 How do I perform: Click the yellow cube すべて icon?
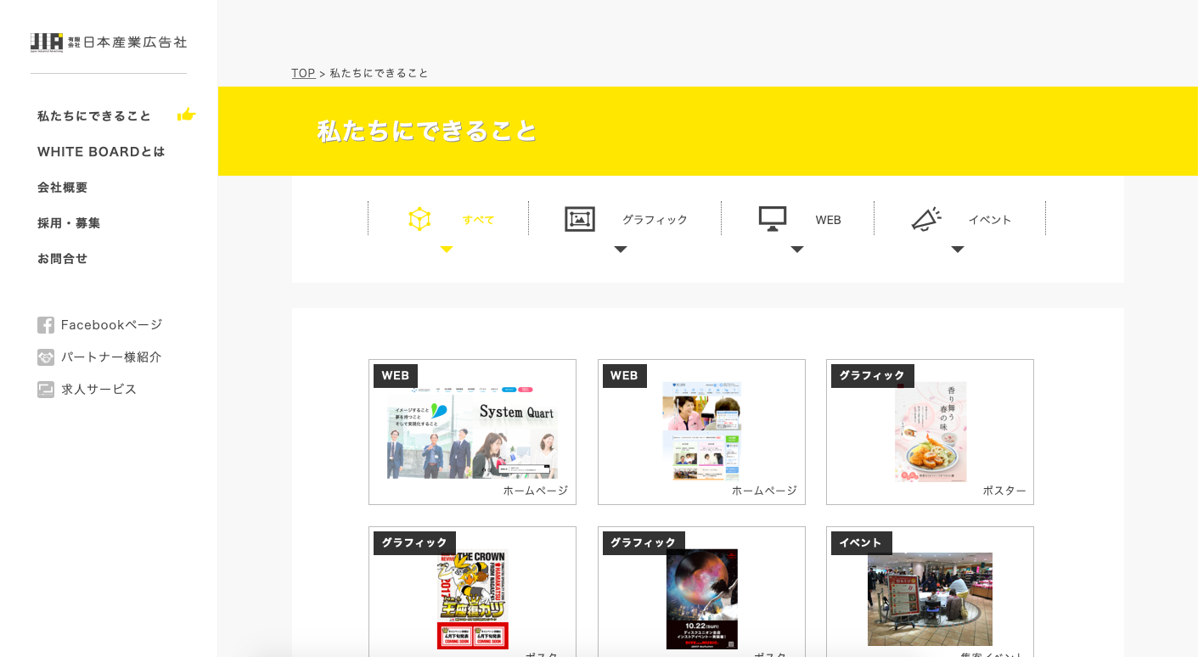tap(419, 219)
